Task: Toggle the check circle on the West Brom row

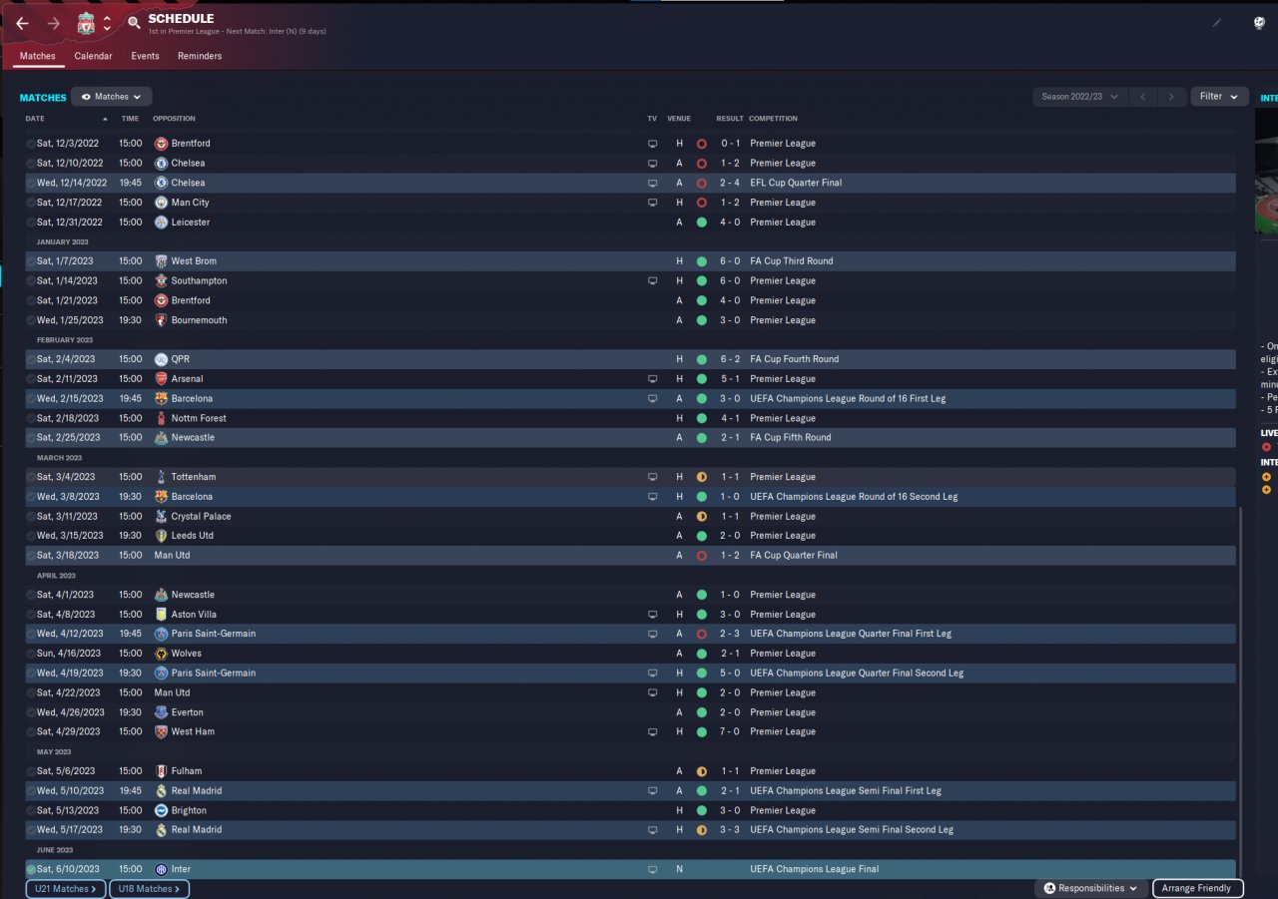Action: tap(31, 261)
